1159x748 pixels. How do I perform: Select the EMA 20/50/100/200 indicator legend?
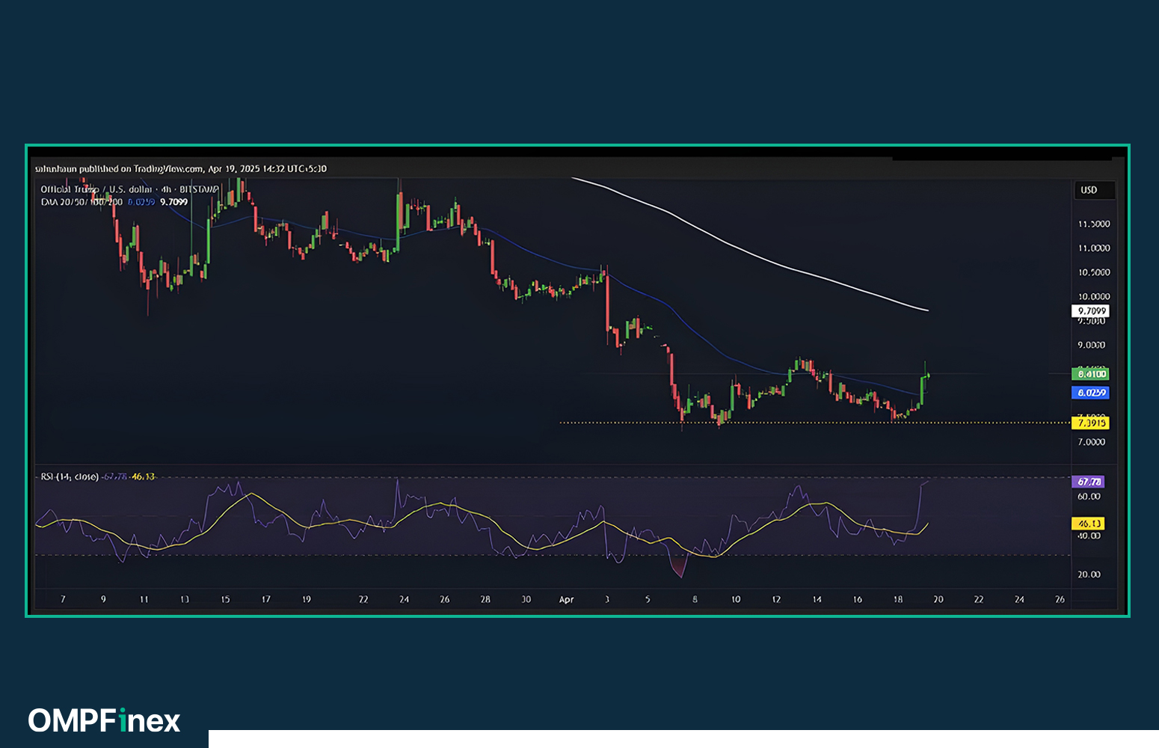pyautogui.click(x=82, y=202)
